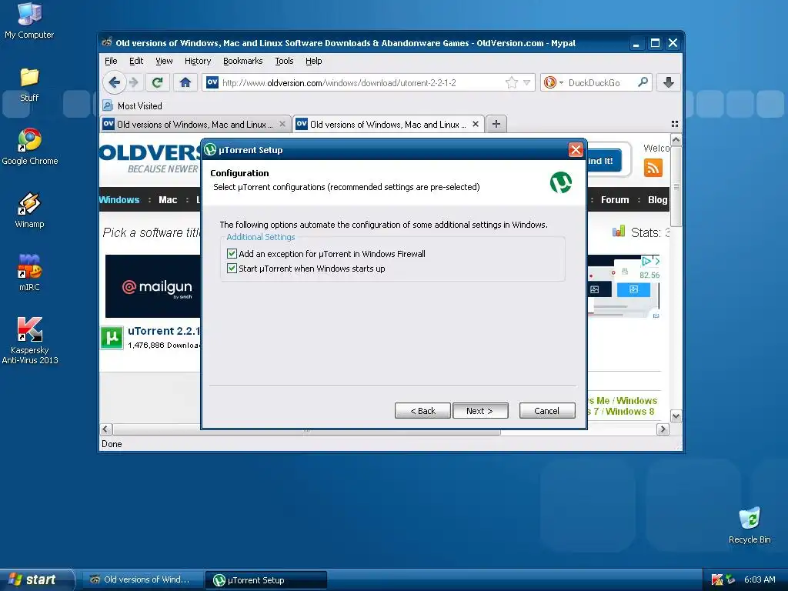Click Back in µTorrent Setup

[422, 411]
